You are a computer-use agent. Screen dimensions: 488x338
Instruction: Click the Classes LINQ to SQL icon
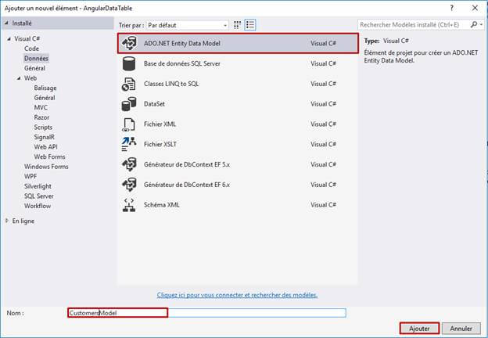pyautogui.click(x=128, y=84)
